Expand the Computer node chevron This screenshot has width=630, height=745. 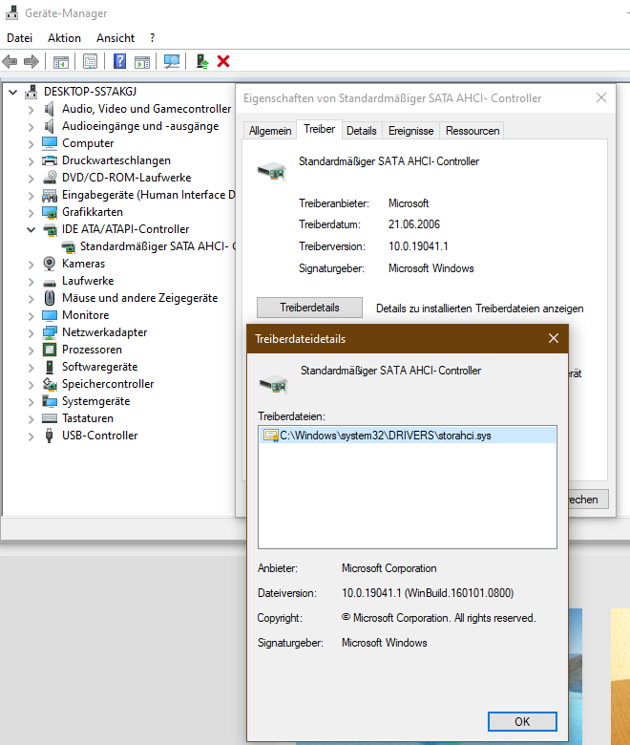pos(31,144)
